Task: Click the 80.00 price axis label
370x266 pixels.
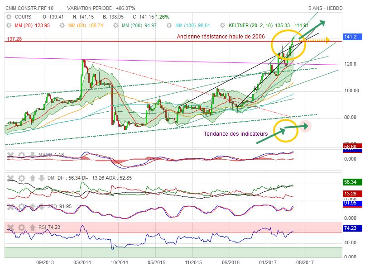Action: tap(350, 118)
